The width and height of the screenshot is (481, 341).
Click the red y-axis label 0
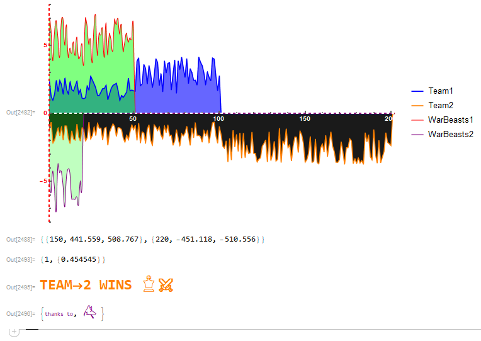[45, 113]
